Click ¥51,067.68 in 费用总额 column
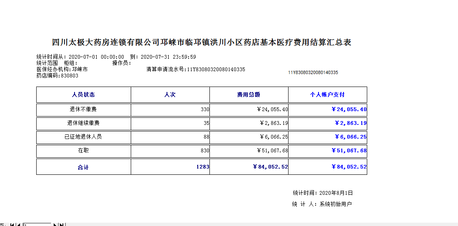Screen dimensions: 458x226 [x=249, y=151]
